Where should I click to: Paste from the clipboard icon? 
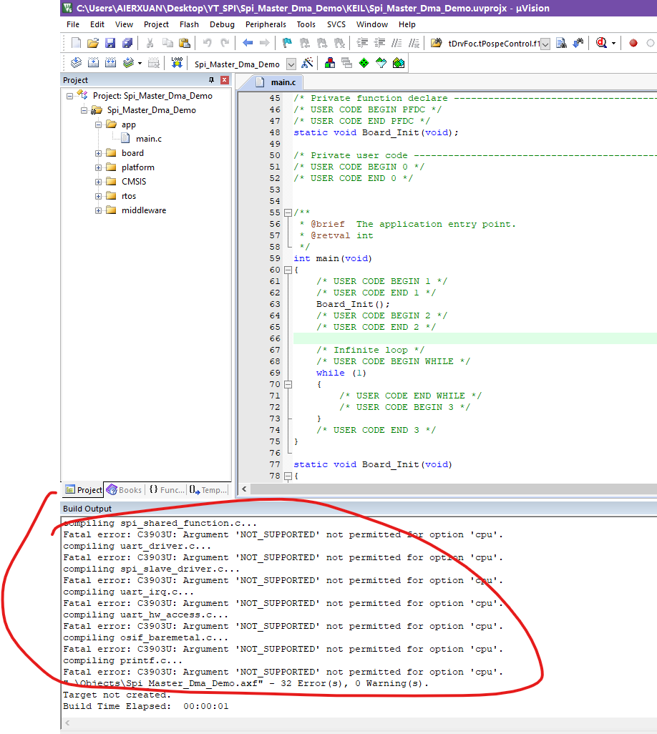[185, 43]
